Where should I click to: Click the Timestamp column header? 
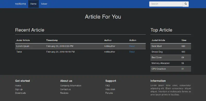pyautogui.click(x=52, y=40)
